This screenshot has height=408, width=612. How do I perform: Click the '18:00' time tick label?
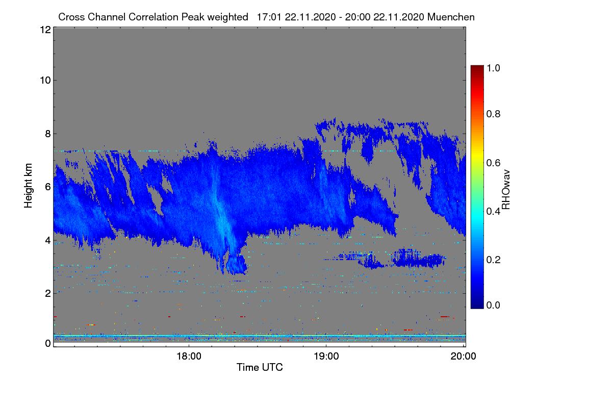189,356
